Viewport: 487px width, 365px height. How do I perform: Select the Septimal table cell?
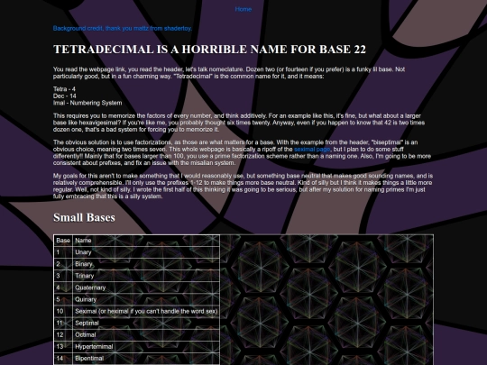146,324
